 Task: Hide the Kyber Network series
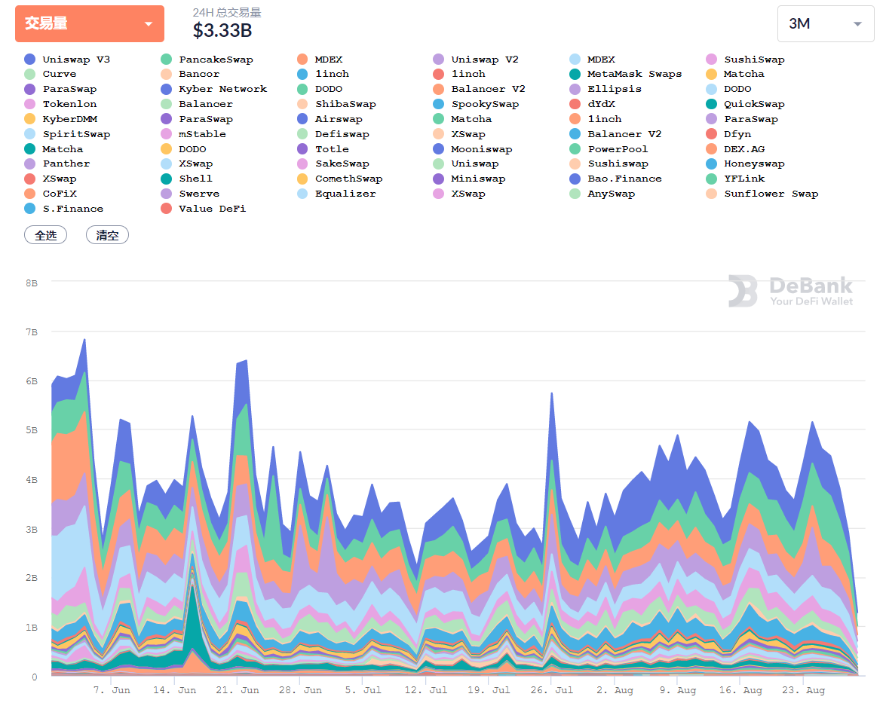tap(222, 89)
